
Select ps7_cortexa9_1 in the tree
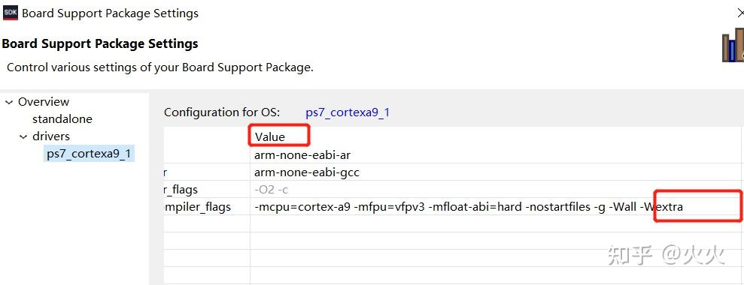click(89, 154)
